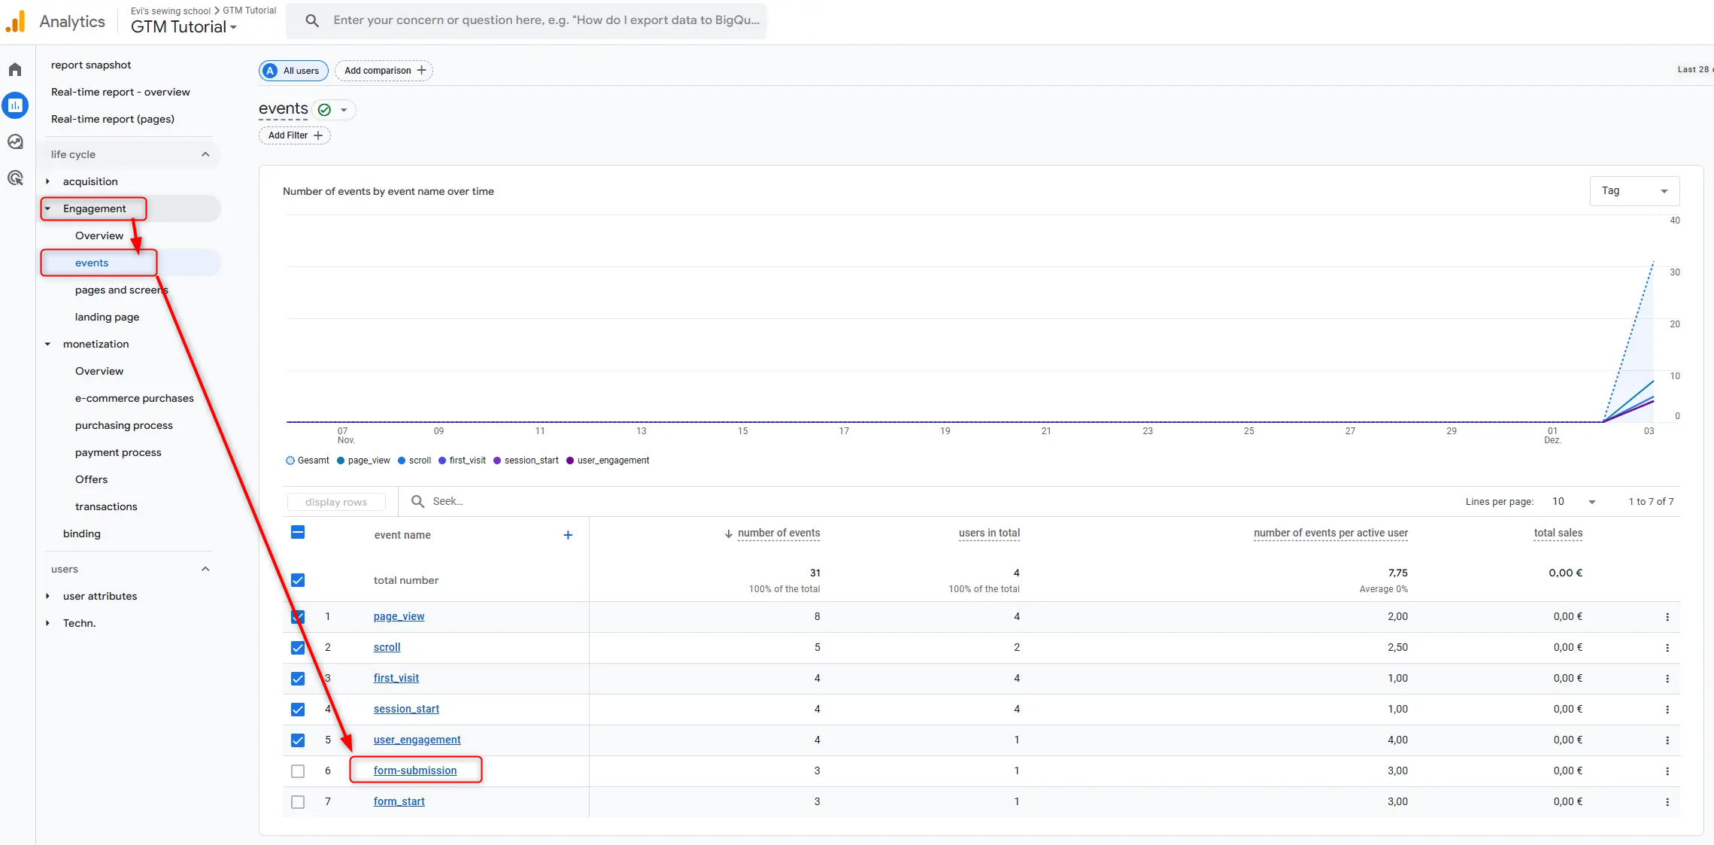Screen dimensions: 1714x845
Task: Click the Home icon in left rail
Action: pyautogui.click(x=15, y=69)
